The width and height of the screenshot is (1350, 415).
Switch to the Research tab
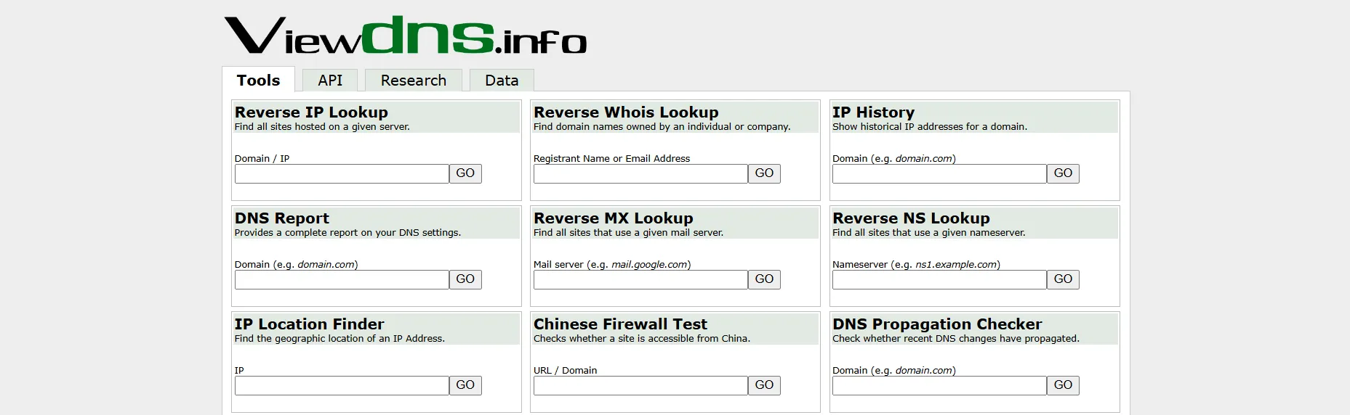point(413,81)
